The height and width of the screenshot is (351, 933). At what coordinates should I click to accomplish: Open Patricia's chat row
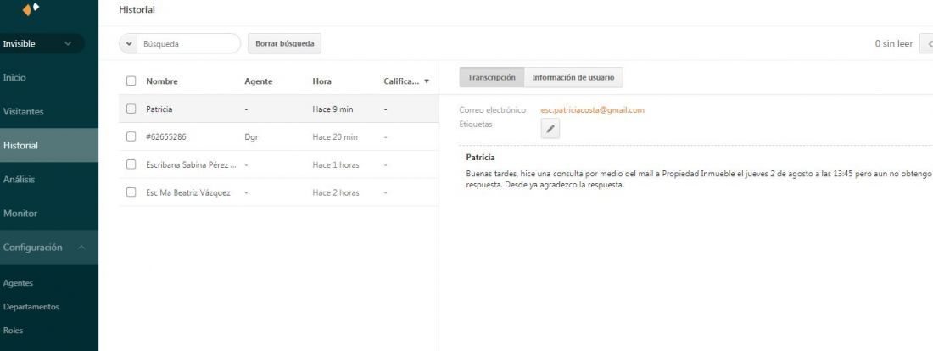coord(279,109)
